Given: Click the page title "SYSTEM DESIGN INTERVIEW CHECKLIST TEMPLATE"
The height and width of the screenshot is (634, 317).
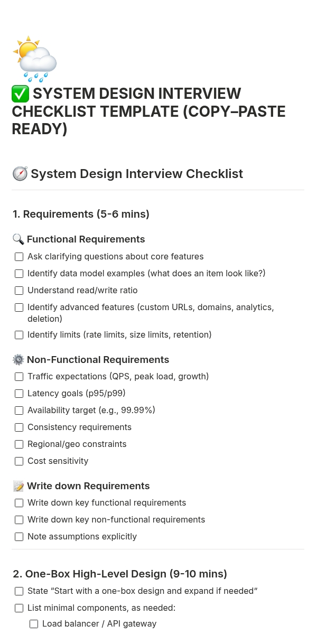Looking at the screenshot, I should click(148, 111).
